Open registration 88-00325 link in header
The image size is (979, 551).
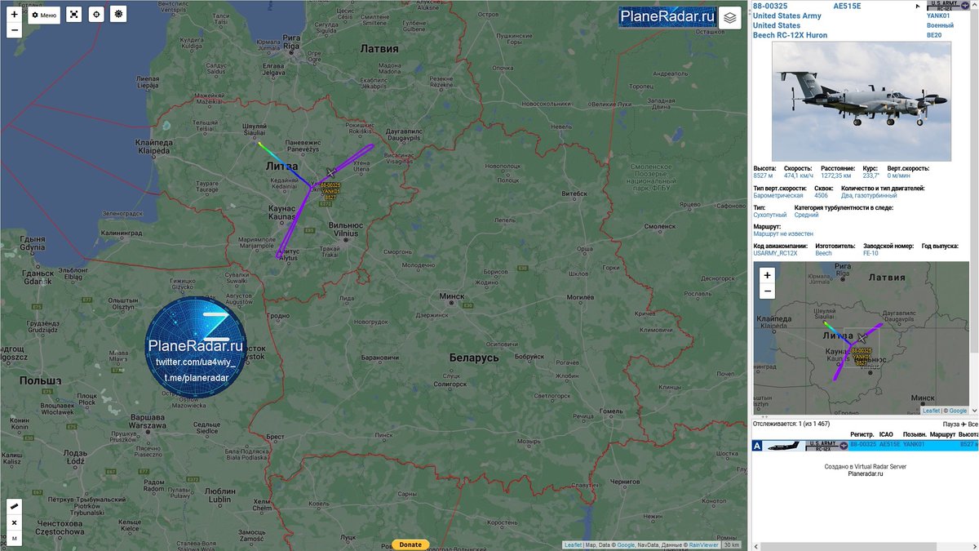pyautogui.click(x=770, y=6)
